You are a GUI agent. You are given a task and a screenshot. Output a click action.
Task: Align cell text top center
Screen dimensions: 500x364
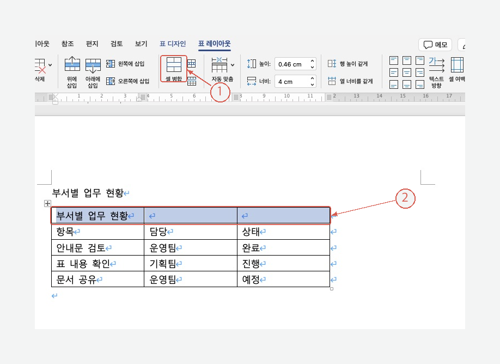[x=407, y=60]
